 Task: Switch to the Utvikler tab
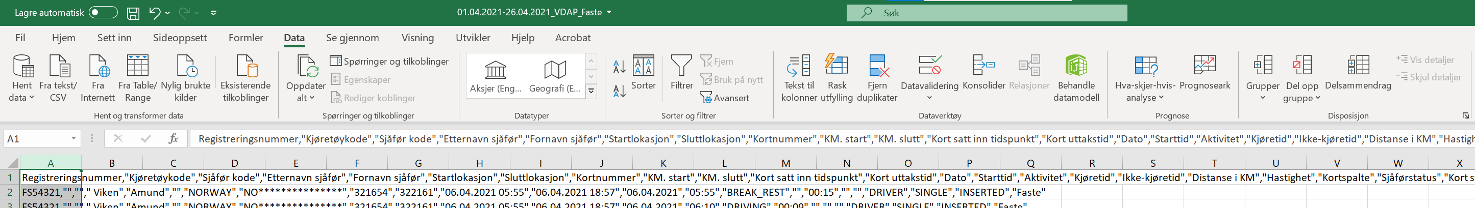473,38
